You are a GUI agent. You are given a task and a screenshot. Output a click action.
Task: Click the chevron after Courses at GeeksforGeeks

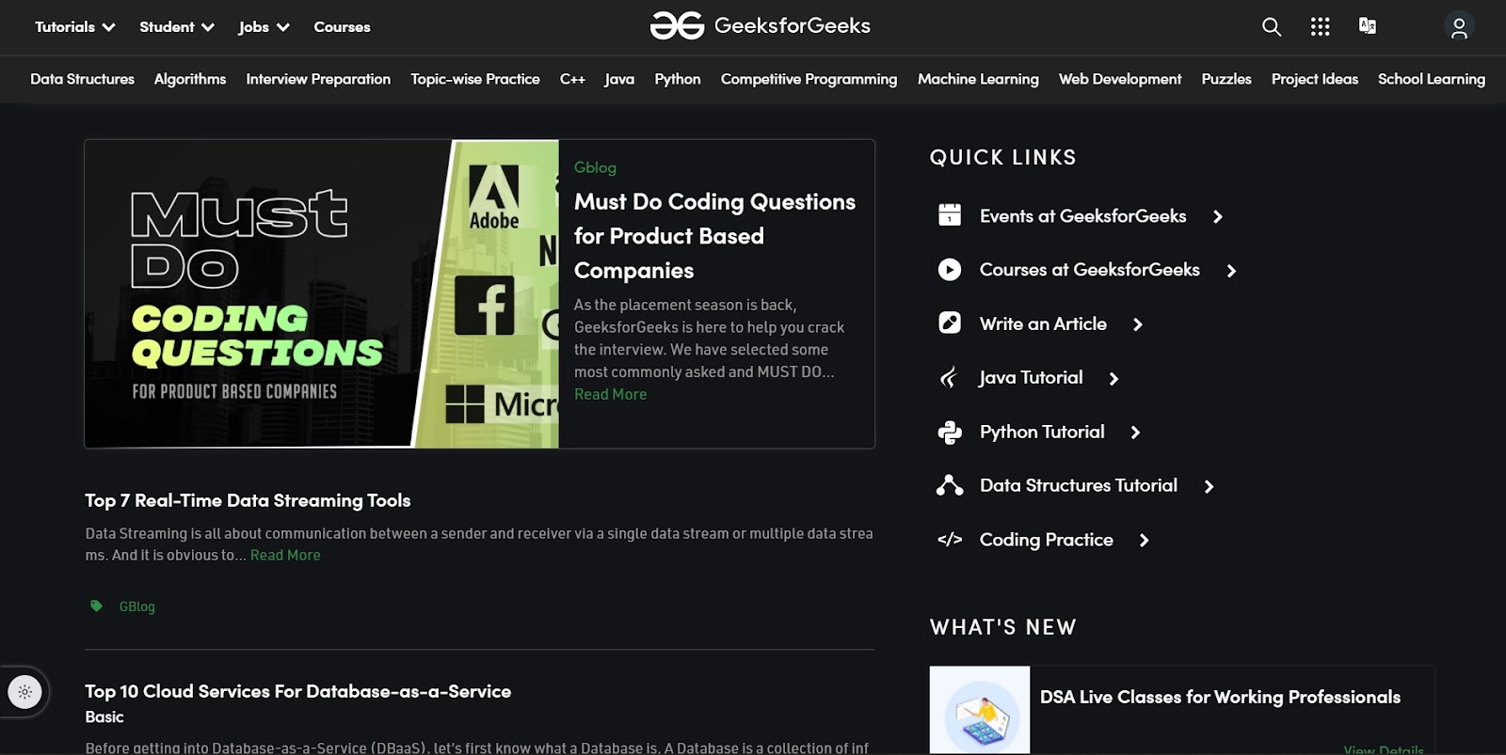pyautogui.click(x=1231, y=271)
